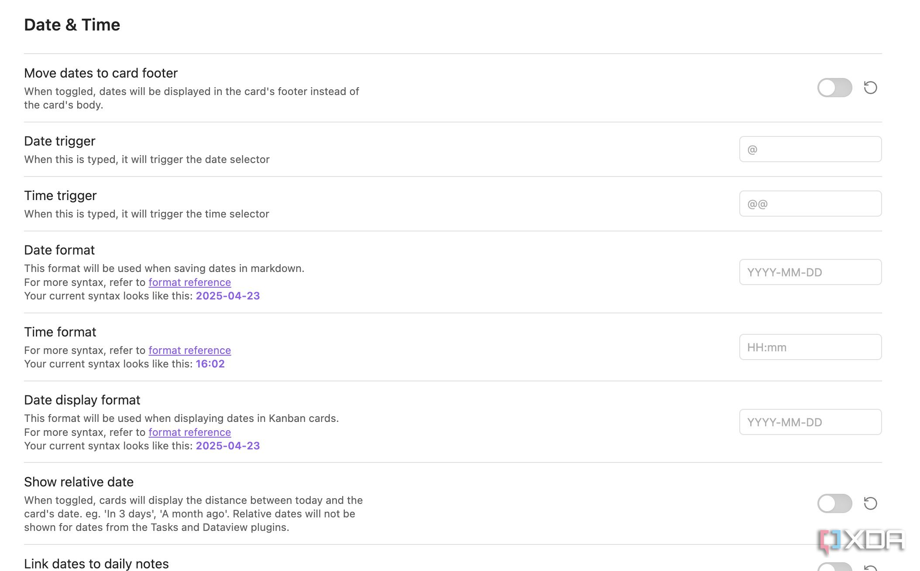The height and width of the screenshot is (571, 920).
Task: Click the "Time format" setting title
Action: click(60, 332)
